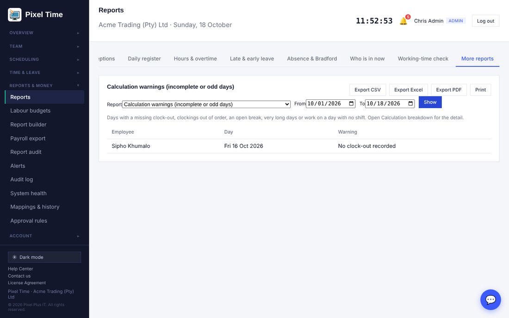
Task: Select the More reports tab
Action: (x=477, y=59)
